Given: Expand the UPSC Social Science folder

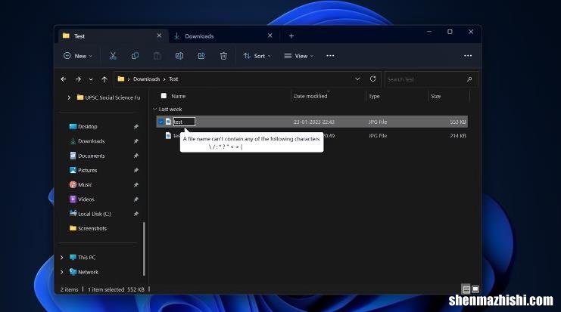Looking at the screenshot, I should [x=69, y=97].
